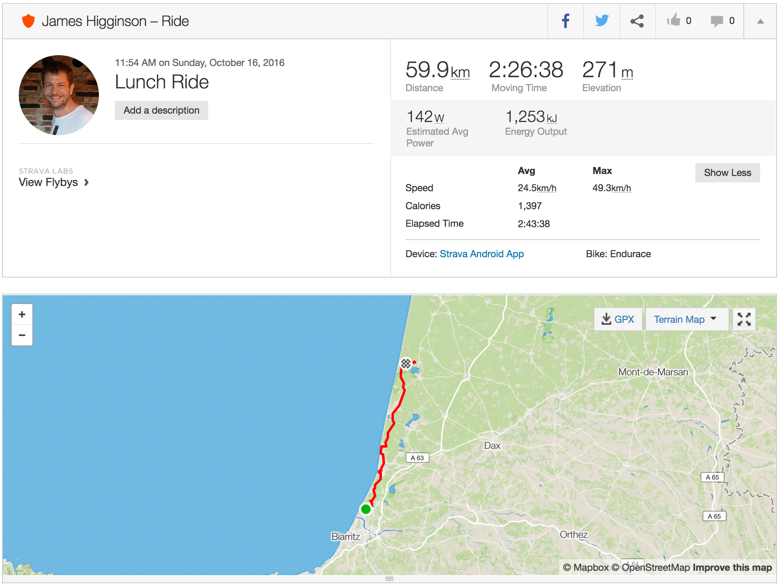
Task: Zoom out on the map
Action: [x=22, y=335]
